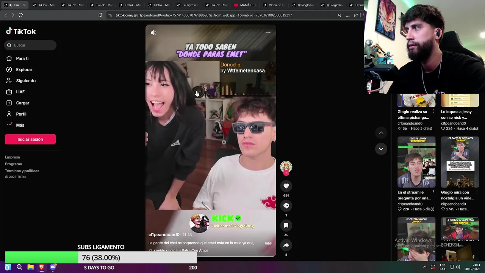The image size is (485, 273).
Task: Click Brave browser taskbar icon
Action: coord(42,267)
